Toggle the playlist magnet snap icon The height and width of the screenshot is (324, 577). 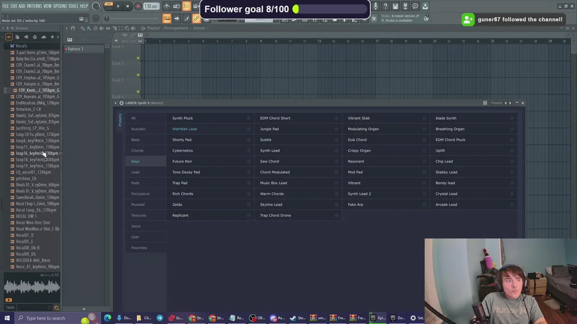(73, 28)
